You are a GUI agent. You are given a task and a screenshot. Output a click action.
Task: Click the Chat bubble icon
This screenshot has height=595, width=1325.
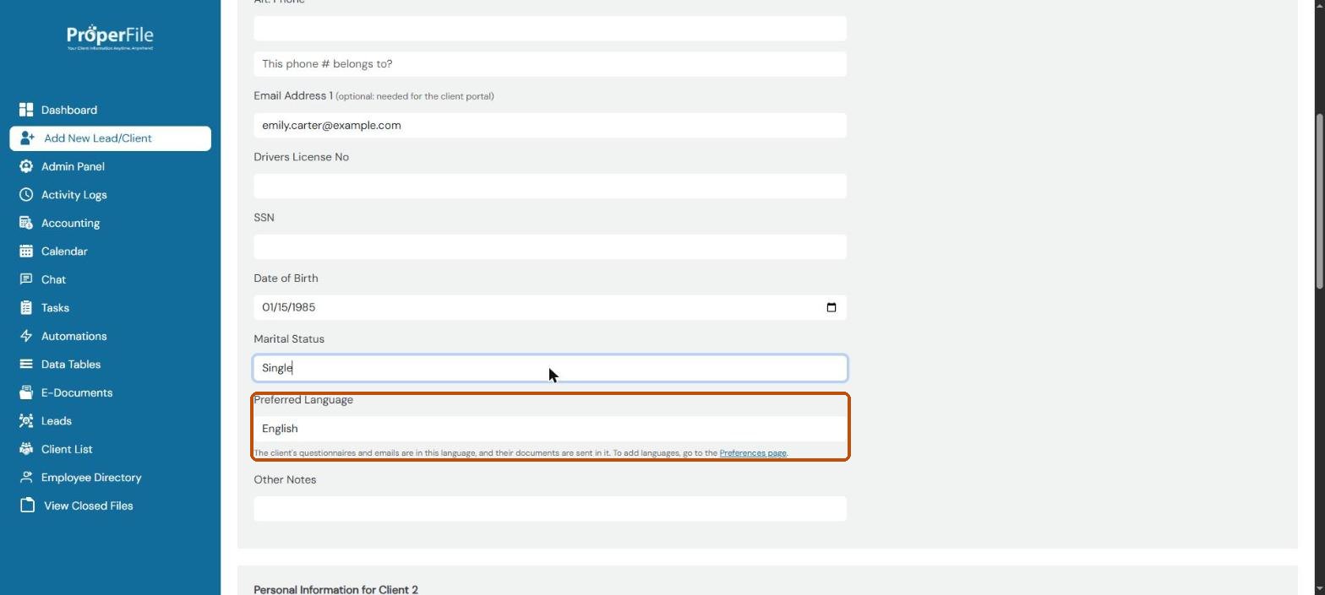point(26,279)
